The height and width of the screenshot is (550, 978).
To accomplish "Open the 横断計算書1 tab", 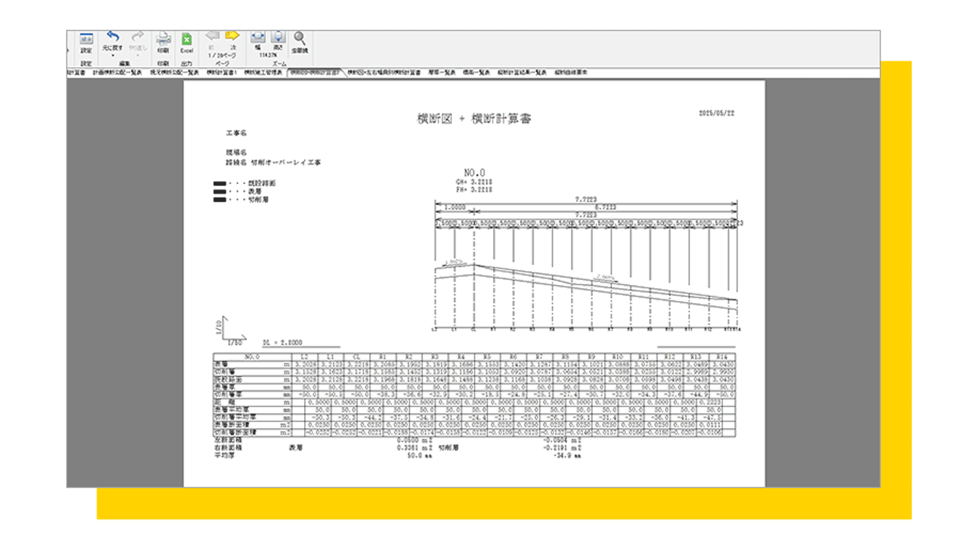I will (222, 72).
